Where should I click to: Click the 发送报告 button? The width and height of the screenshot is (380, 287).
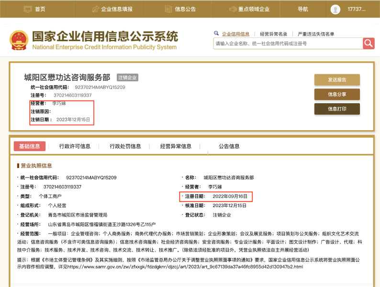[337, 80]
